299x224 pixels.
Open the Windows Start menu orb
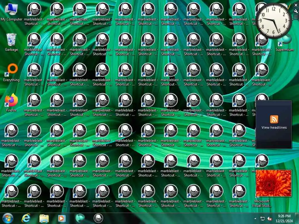(x=8, y=218)
